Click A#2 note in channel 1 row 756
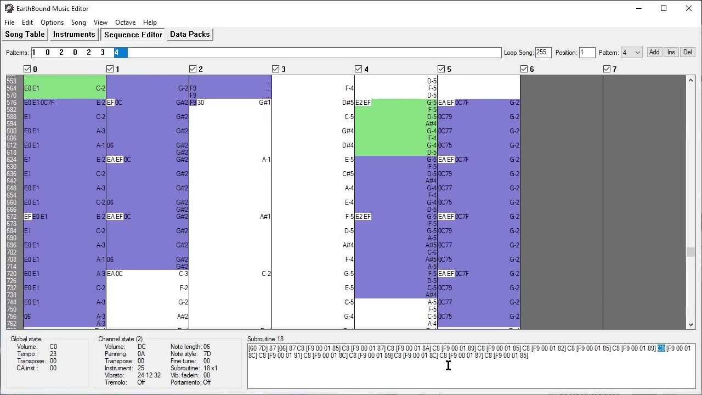The height and width of the screenshot is (395, 702). (183, 317)
